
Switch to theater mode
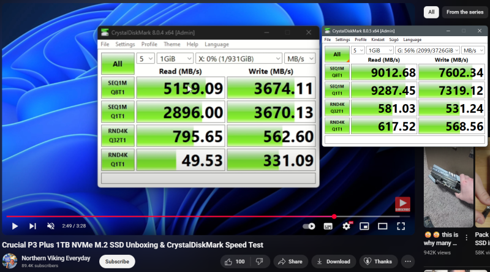[x=382, y=226]
